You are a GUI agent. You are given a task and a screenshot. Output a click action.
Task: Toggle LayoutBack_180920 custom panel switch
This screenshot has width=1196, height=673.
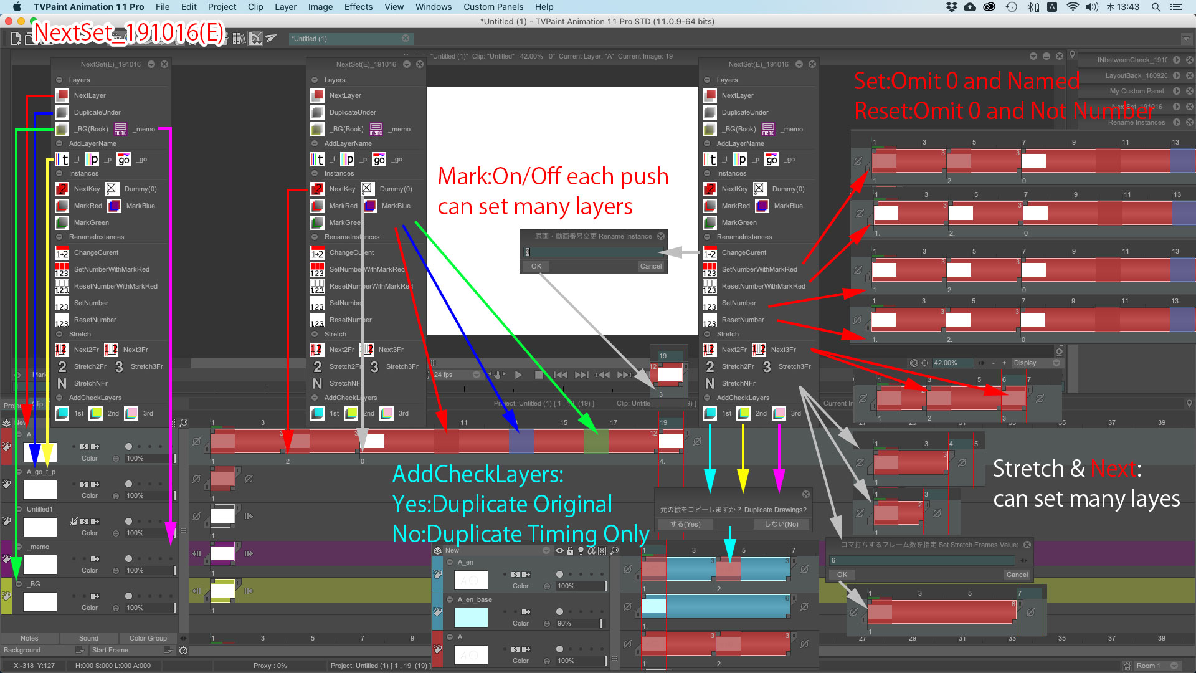click(x=1177, y=75)
